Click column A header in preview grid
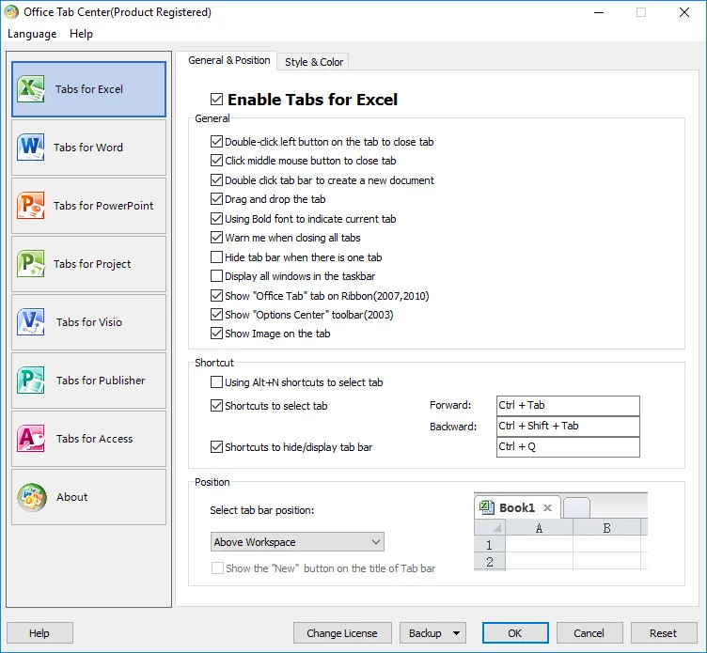This screenshot has height=653, width=707. [539, 528]
